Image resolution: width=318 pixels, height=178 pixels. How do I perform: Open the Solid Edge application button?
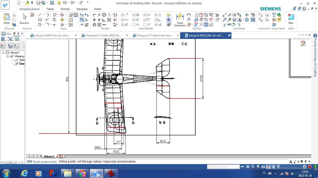(6, 4)
